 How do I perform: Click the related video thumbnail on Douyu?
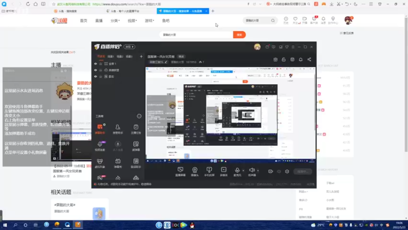tap(71, 145)
